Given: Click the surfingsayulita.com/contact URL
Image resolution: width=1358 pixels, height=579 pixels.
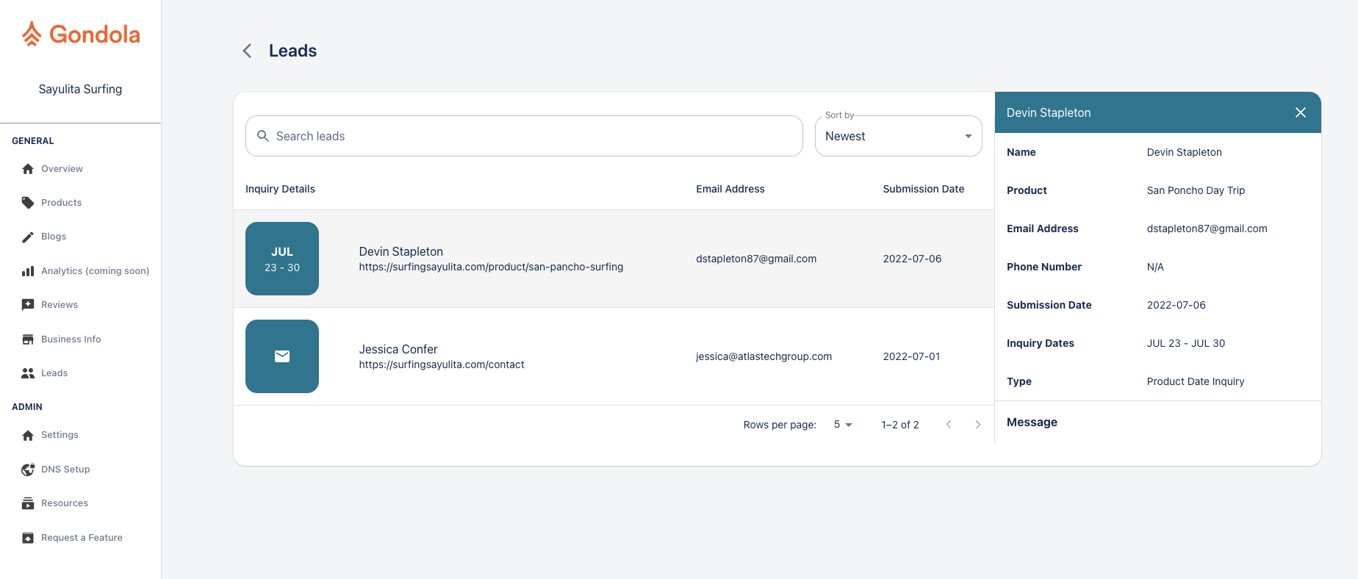Looking at the screenshot, I should (442, 364).
